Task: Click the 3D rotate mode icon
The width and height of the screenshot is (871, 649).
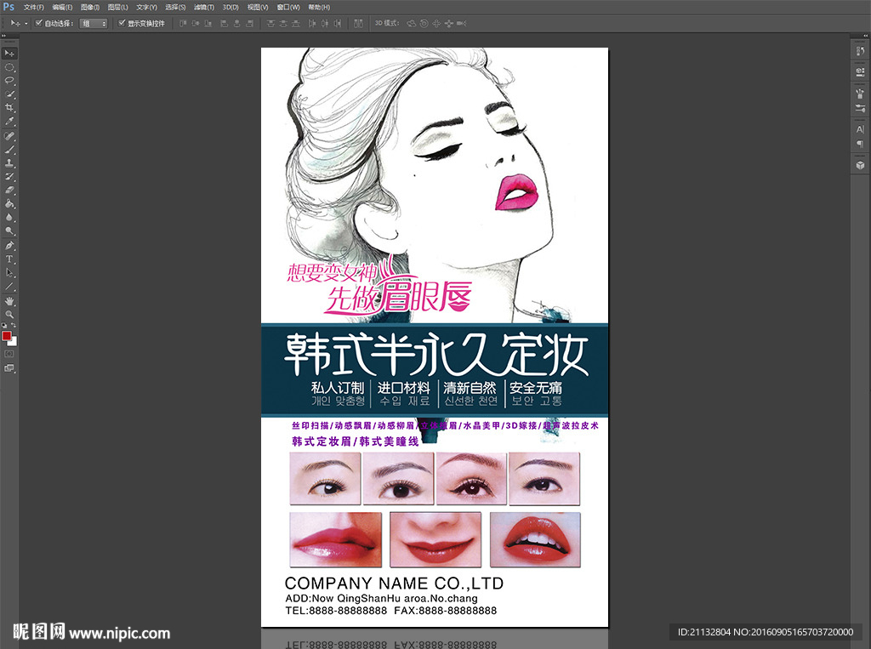Action: click(411, 23)
